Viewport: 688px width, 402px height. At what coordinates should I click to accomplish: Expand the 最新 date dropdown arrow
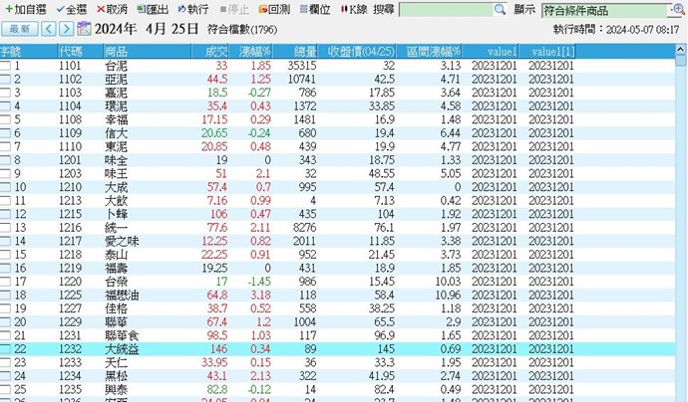point(39,28)
